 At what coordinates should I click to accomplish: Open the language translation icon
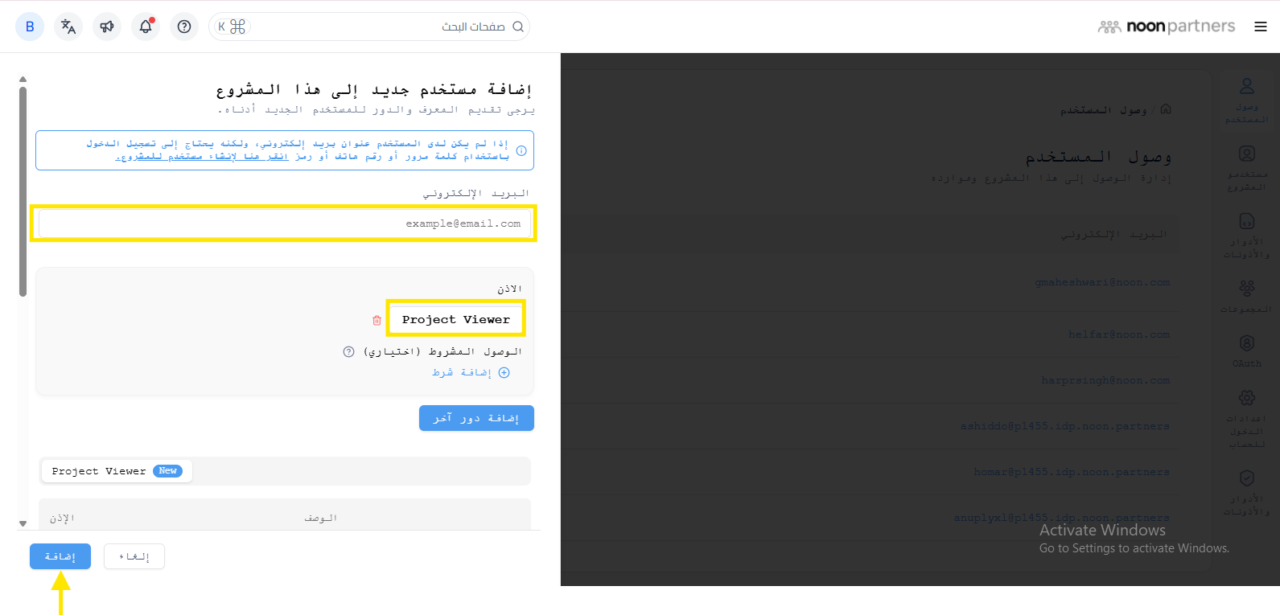coord(68,27)
